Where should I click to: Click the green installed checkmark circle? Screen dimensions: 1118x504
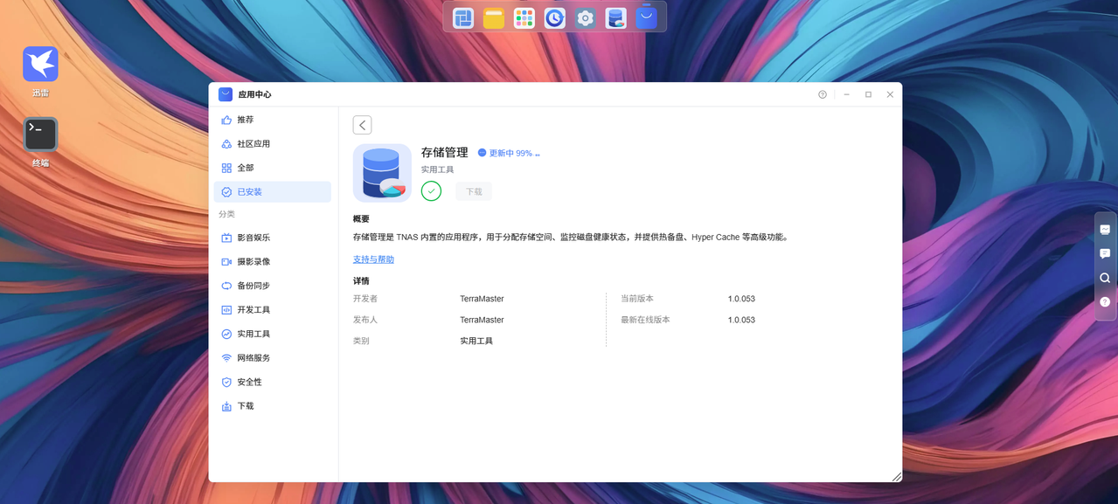tap(431, 191)
